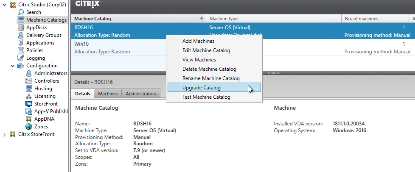This screenshot has width=415, height=172.
Task: Open Delivery Groups node
Action: pyautogui.click(x=44, y=35)
